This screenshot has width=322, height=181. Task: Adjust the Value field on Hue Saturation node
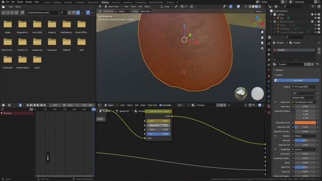coord(158,130)
